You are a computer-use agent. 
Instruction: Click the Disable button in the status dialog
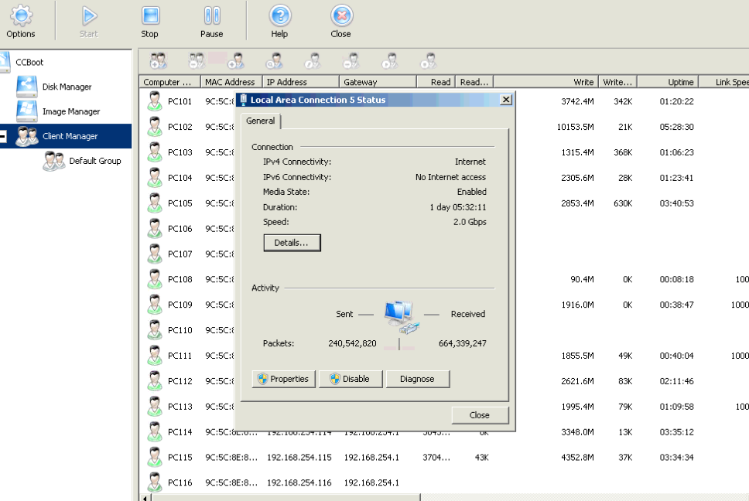tap(350, 379)
